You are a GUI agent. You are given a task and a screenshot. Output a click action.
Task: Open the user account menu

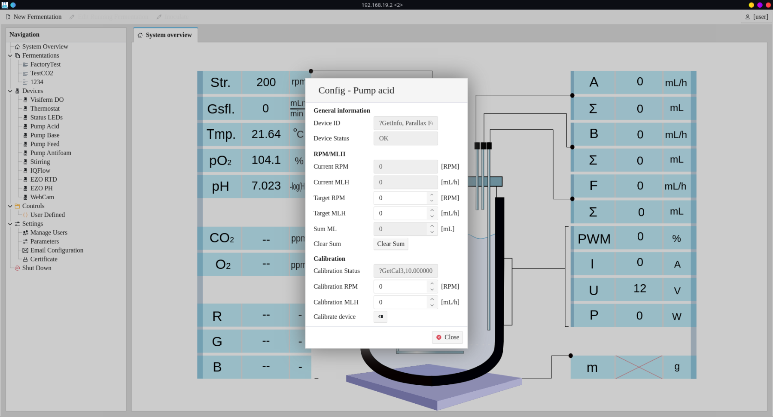[x=756, y=17]
